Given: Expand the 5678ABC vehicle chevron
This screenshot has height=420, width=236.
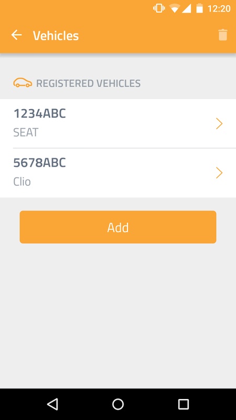Looking at the screenshot, I should tap(219, 173).
